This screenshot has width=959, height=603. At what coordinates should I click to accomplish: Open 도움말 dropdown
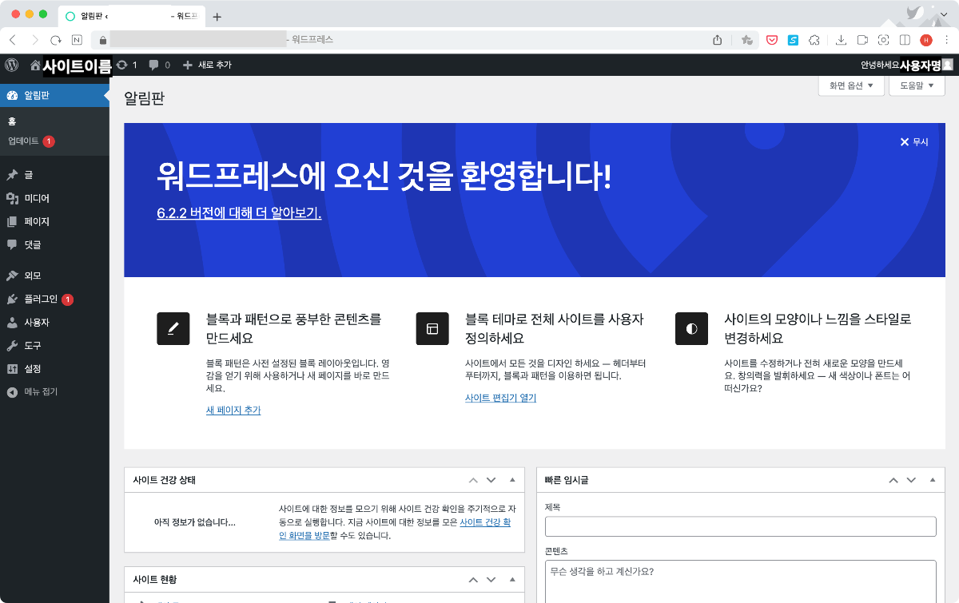coord(917,85)
